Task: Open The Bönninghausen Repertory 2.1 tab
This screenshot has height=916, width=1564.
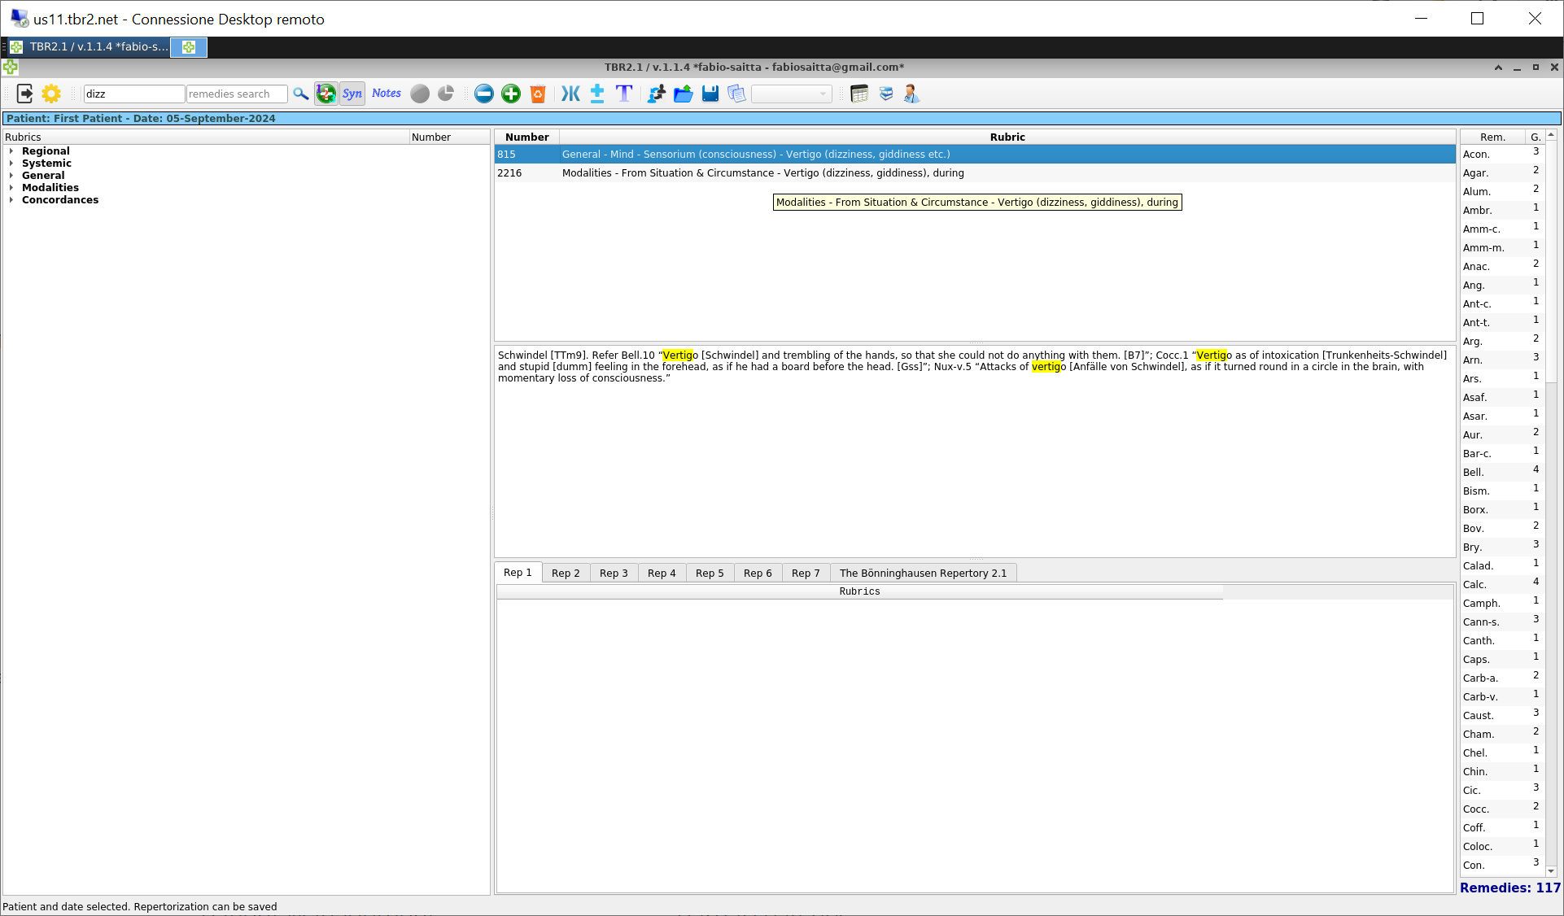Action: pos(923,573)
